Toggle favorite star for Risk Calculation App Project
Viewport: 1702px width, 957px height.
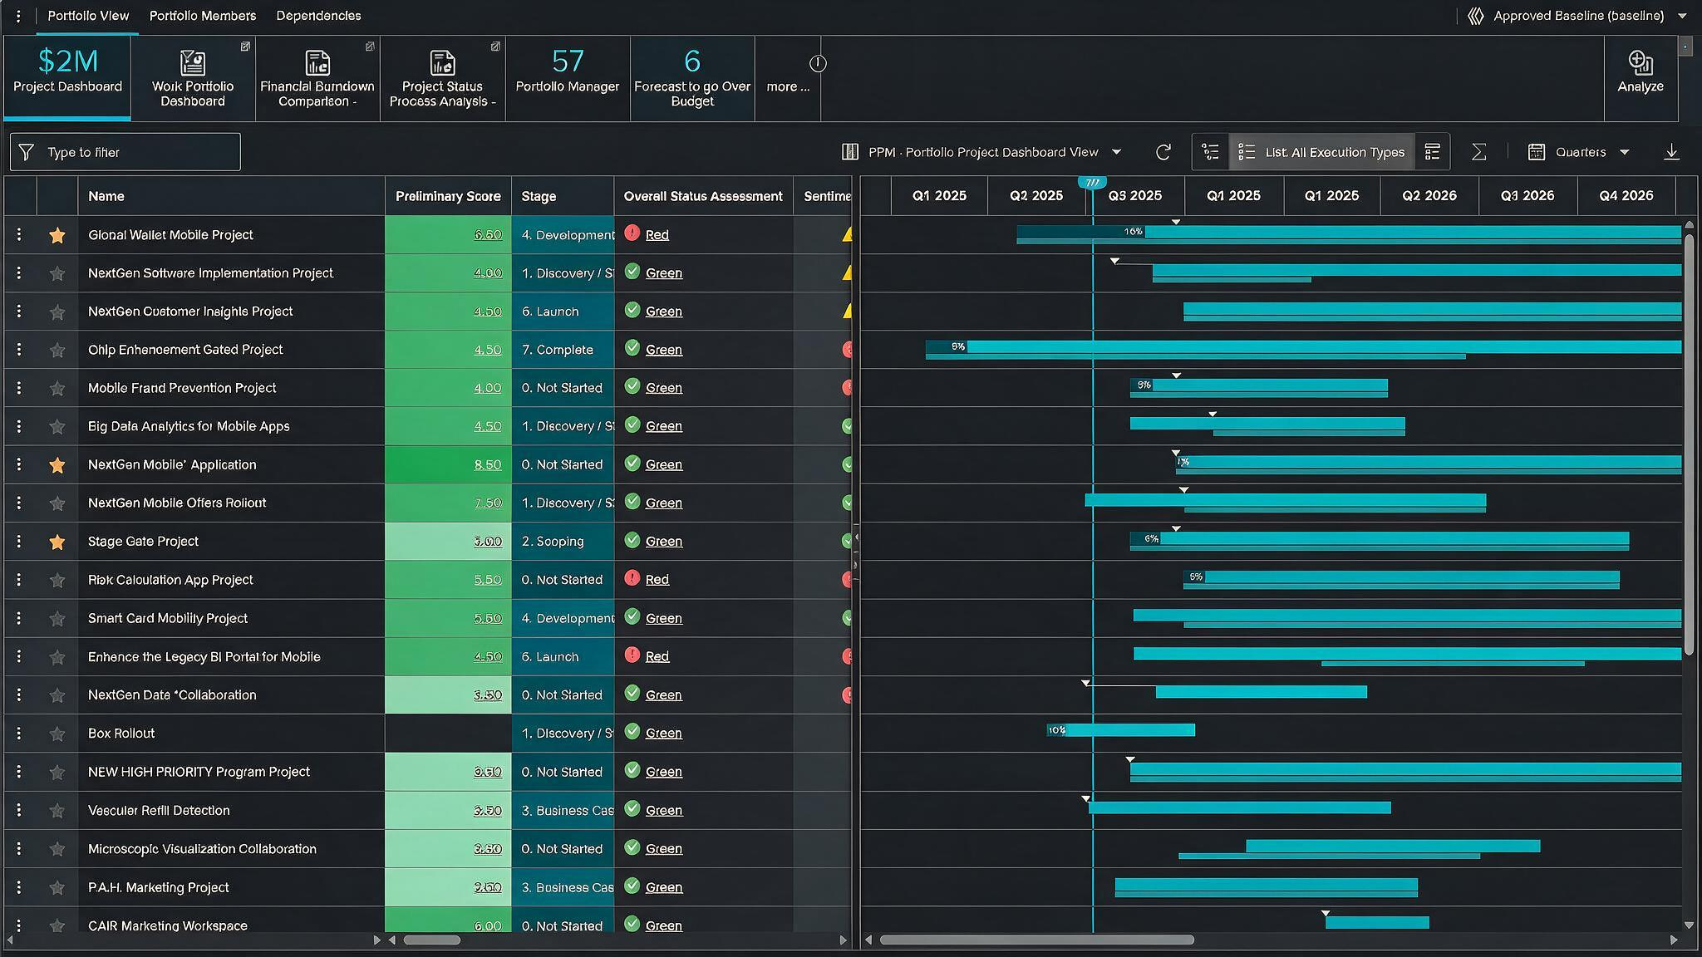pos(57,580)
